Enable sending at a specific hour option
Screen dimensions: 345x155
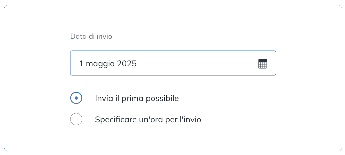[76, 119]
